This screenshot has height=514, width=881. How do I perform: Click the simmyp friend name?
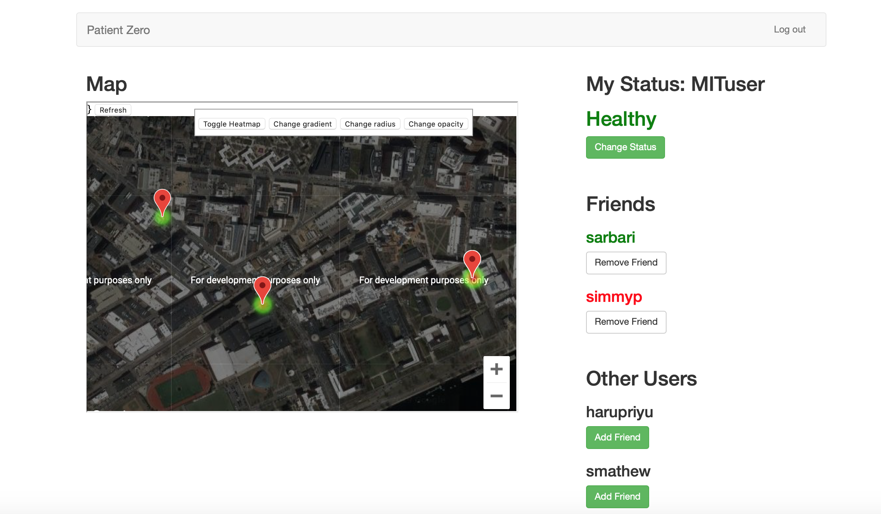pyautogui.click(x=614, y=297)
